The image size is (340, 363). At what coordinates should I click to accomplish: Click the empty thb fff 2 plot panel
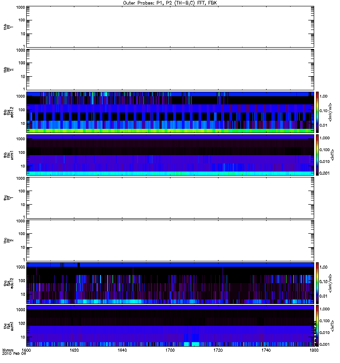tap(170, 69)
